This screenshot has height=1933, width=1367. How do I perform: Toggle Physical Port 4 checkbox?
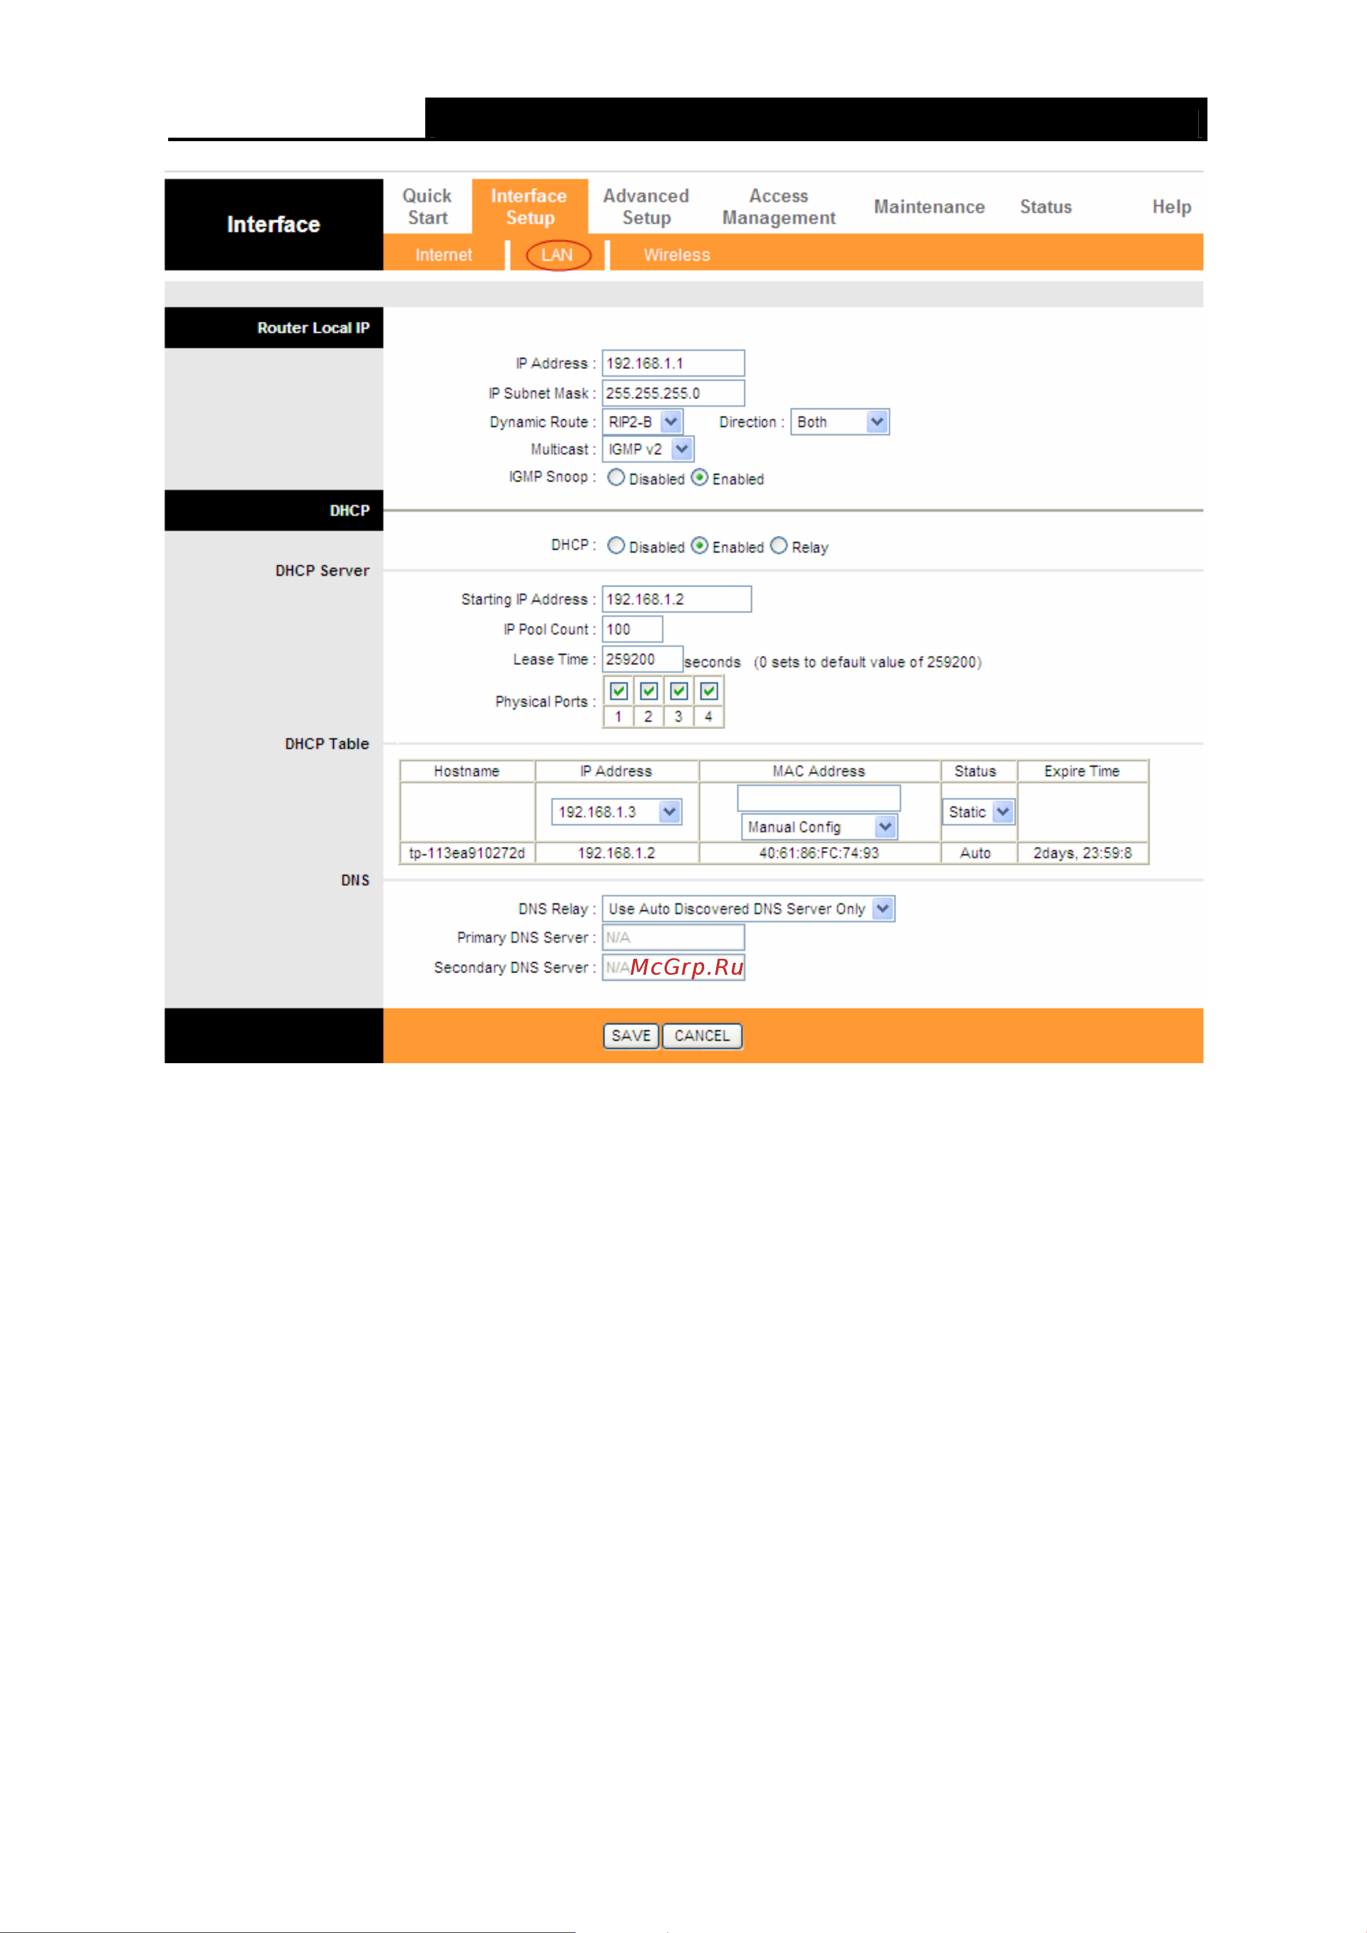click(x=709, y=691)
